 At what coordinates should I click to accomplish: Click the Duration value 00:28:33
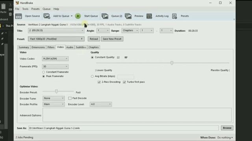[193, 31]
